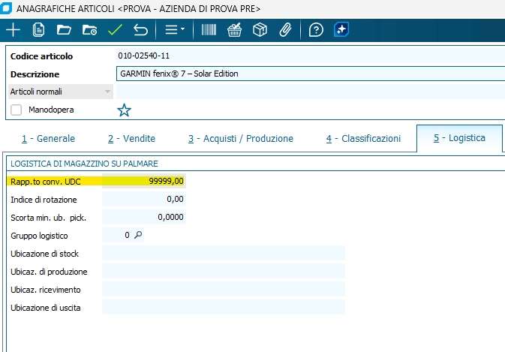Click the barcode icon
This screenshot has width=505, height=352.
point(209,30)
